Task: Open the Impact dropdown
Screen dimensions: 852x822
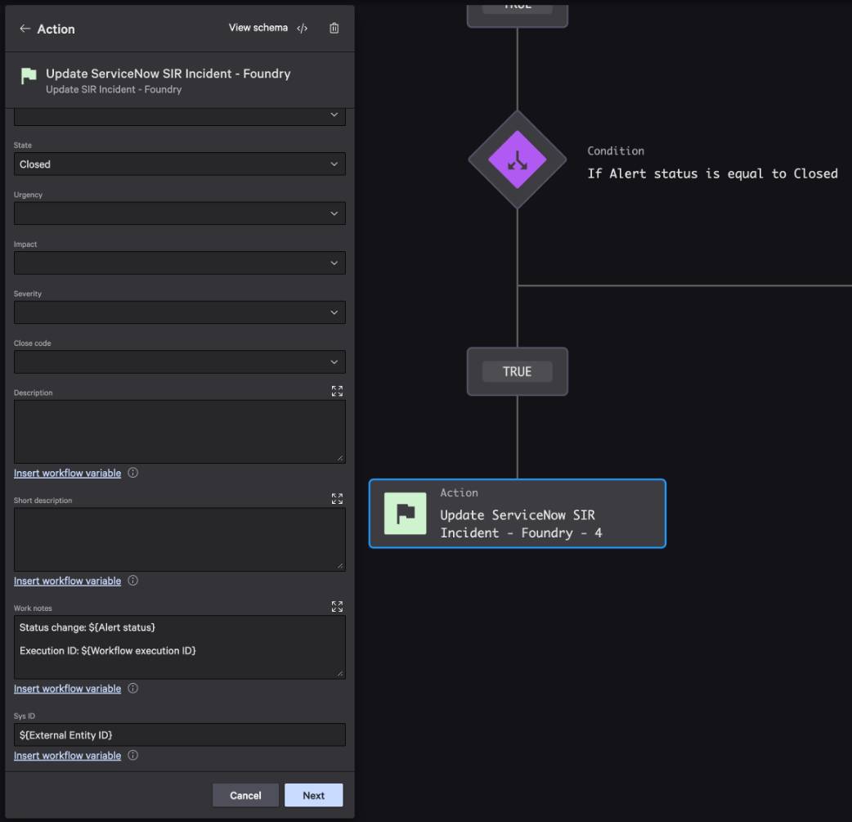Action: [x=179, y=263]
